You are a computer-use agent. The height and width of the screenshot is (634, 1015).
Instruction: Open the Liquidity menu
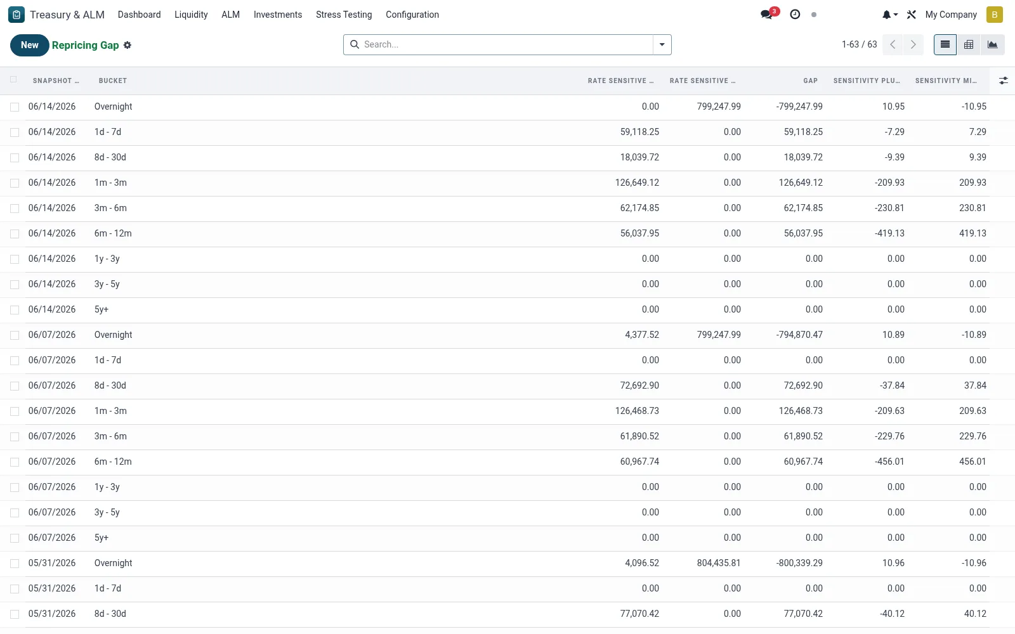tap(191, 15)
